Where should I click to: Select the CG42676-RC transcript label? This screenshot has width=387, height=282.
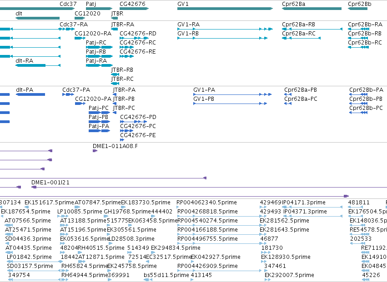pyautogui.click(x=138, y=42)
